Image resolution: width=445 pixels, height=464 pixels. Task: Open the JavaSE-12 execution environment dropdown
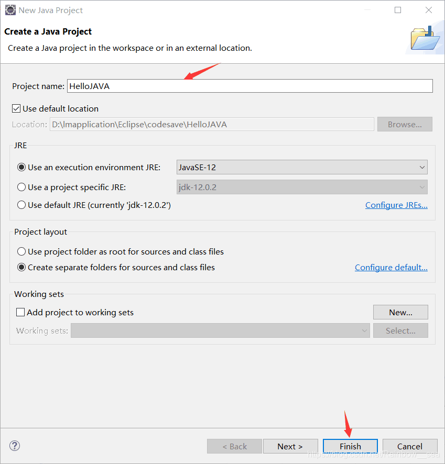302,167
